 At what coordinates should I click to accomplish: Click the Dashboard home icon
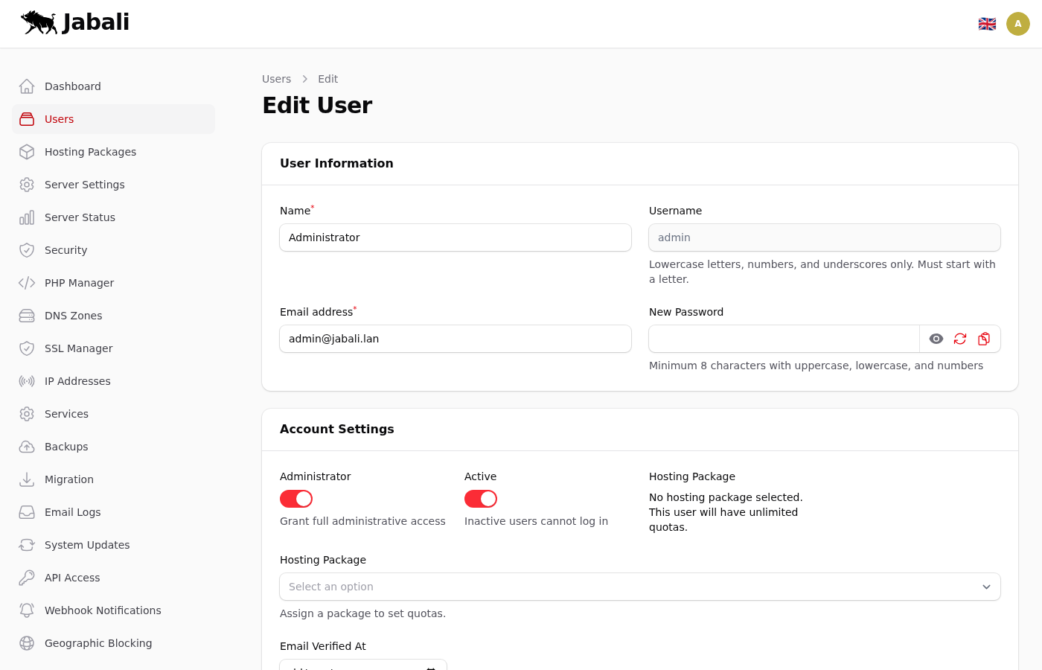[x=27, y=86]
